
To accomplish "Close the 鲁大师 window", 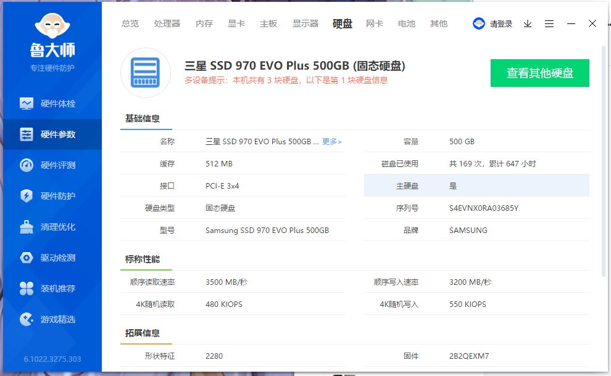I will (x=592, y=23).
